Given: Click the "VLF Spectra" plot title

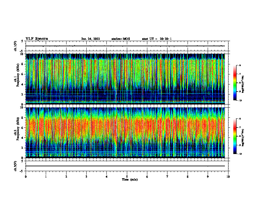Looking at the screenshot, I should [x=37, y=39].
